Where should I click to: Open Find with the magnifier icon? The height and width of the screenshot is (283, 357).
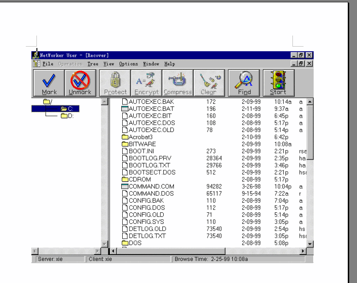click(244, 83)
